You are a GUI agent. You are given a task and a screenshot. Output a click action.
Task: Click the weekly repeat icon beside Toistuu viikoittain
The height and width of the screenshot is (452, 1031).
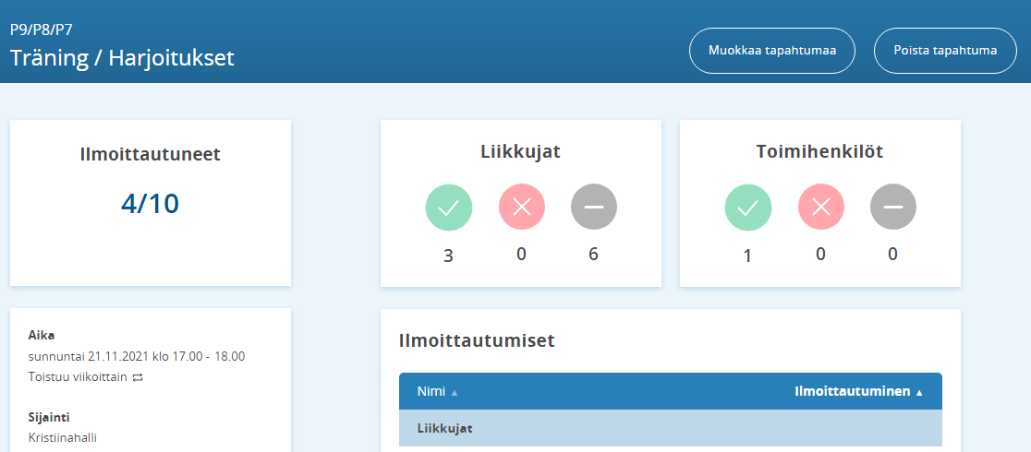[138, 377]
